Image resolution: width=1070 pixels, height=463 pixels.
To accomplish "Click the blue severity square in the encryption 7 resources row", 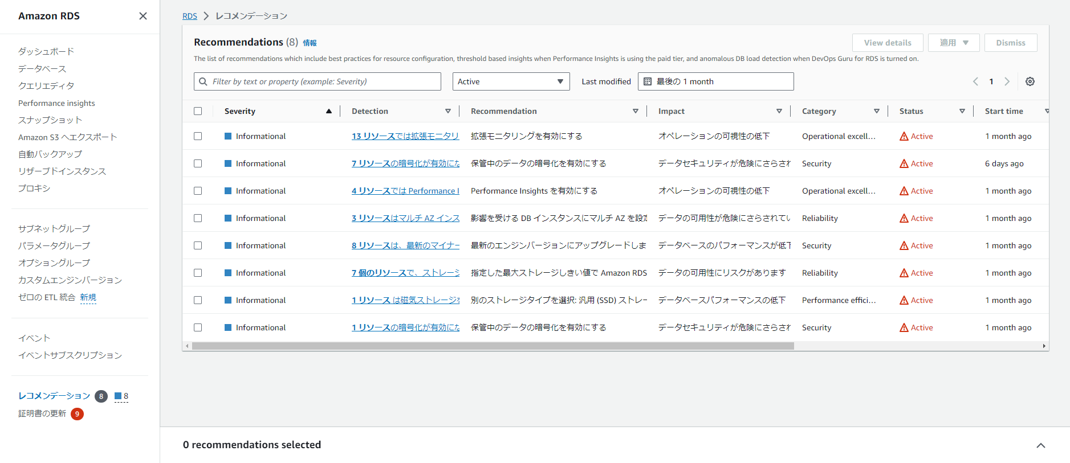I will tap(228, 163).
